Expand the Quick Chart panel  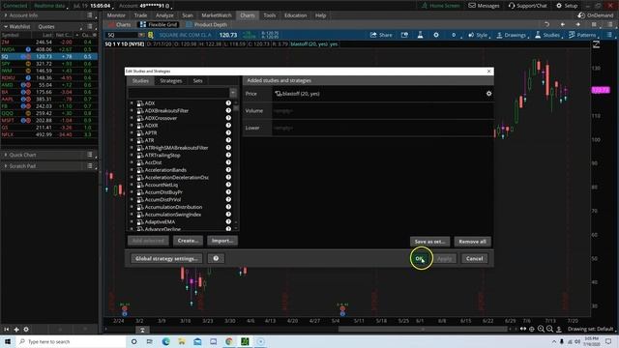coord(6,155)
